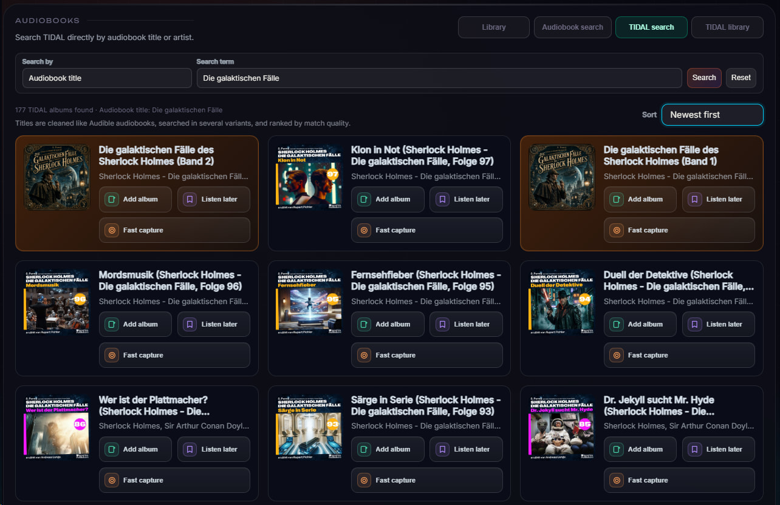Click the green add-album icon for Band 2
The height and width of the screenshot is (505, 780).
click(x=111, y=199)
